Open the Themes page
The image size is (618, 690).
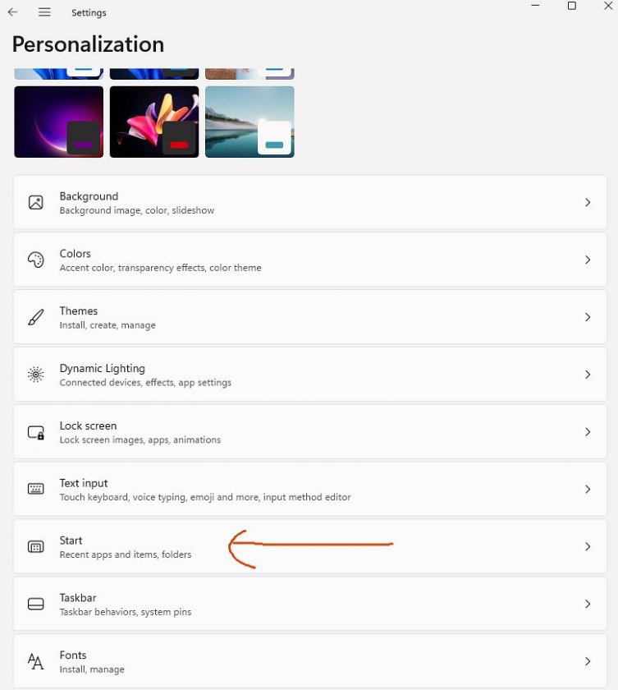(x=310, y=317)
